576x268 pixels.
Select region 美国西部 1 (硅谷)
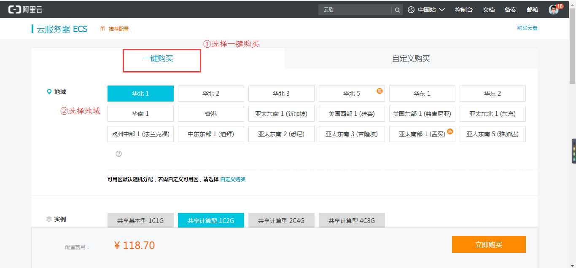click(x=352, y=114)
